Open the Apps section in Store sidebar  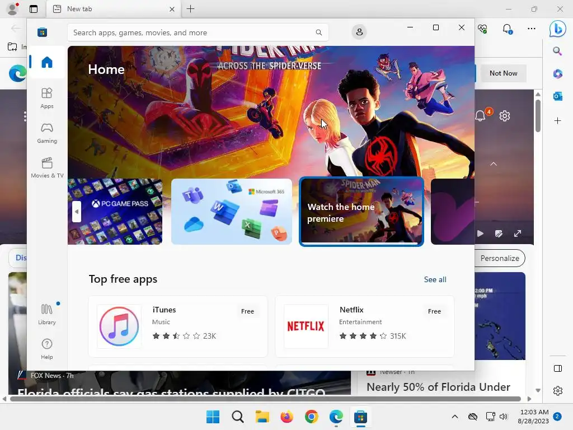47,99
